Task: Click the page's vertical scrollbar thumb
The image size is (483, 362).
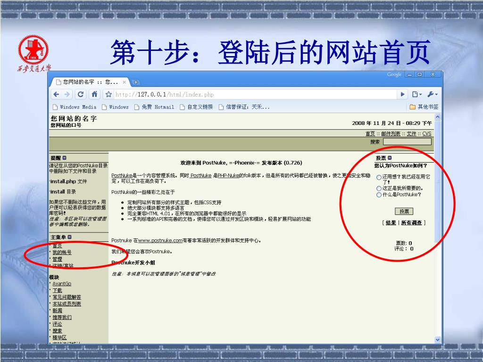Action: [x=437, y=181]
